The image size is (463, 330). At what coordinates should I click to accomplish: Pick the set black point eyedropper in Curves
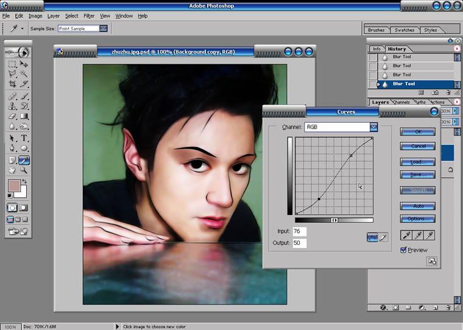406,235
